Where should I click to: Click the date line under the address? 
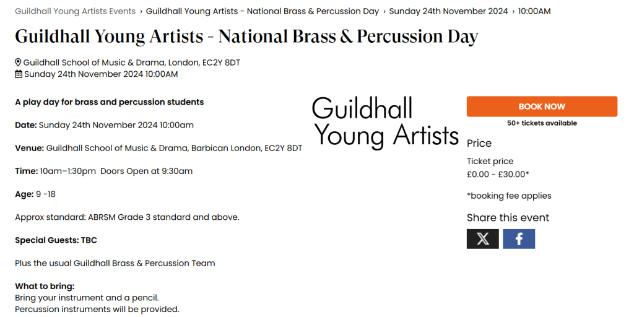[100, 74]
